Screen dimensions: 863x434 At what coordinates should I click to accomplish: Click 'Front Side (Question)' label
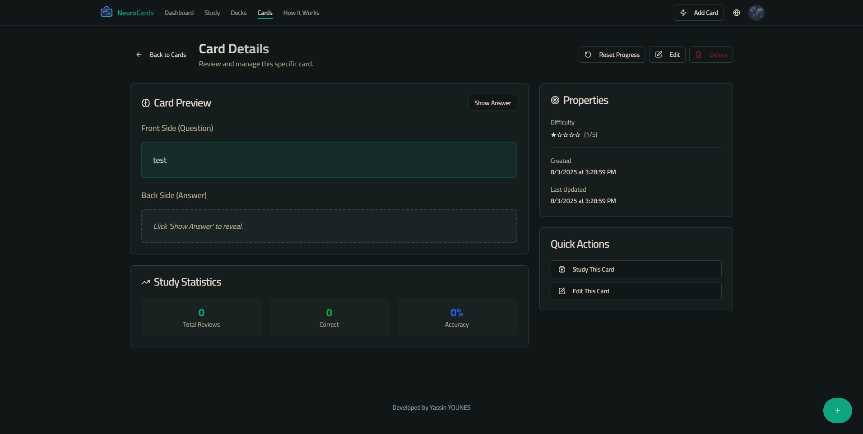(177, 128)
